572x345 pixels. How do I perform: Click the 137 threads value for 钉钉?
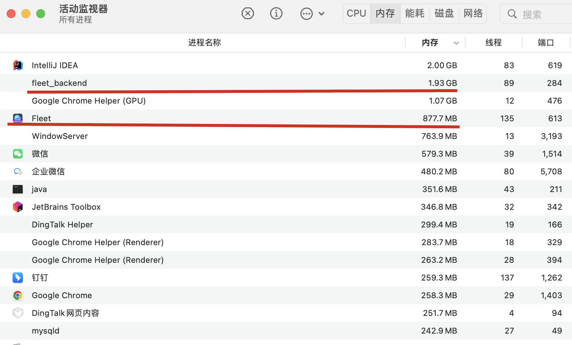coord(507,278)
